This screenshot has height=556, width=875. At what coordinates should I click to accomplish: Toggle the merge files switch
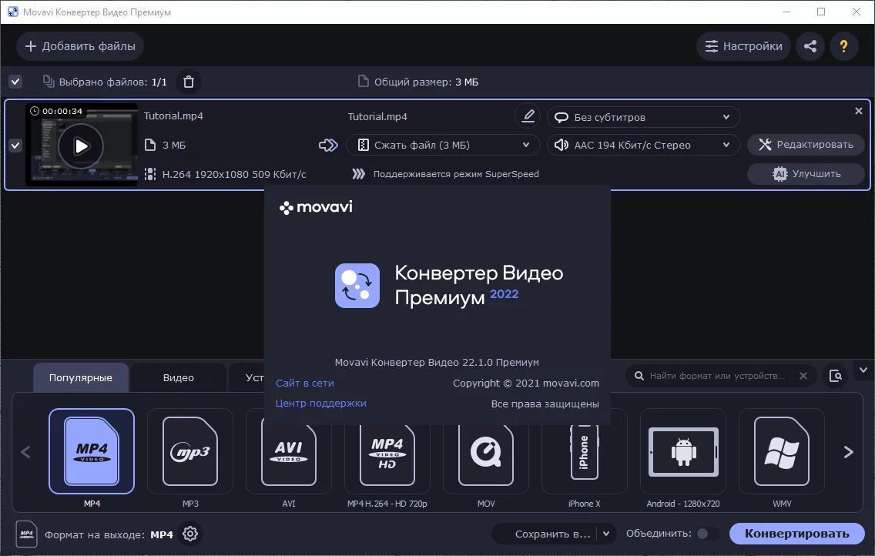tap(707, 534)
